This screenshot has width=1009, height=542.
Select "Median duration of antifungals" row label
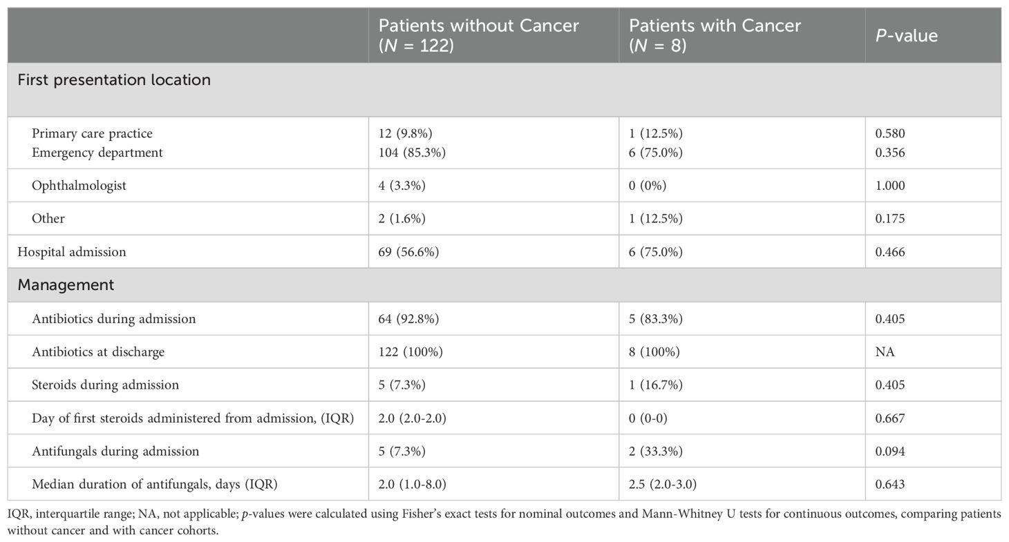point(154,484)
